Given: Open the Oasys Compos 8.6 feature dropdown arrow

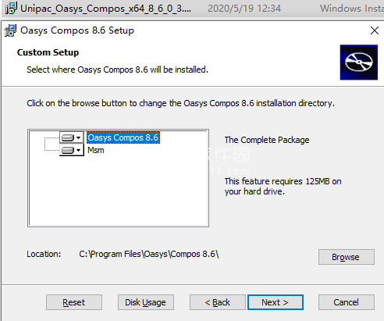Looking at the screenshot, I should pyautogui.click(x=79, y=137).
